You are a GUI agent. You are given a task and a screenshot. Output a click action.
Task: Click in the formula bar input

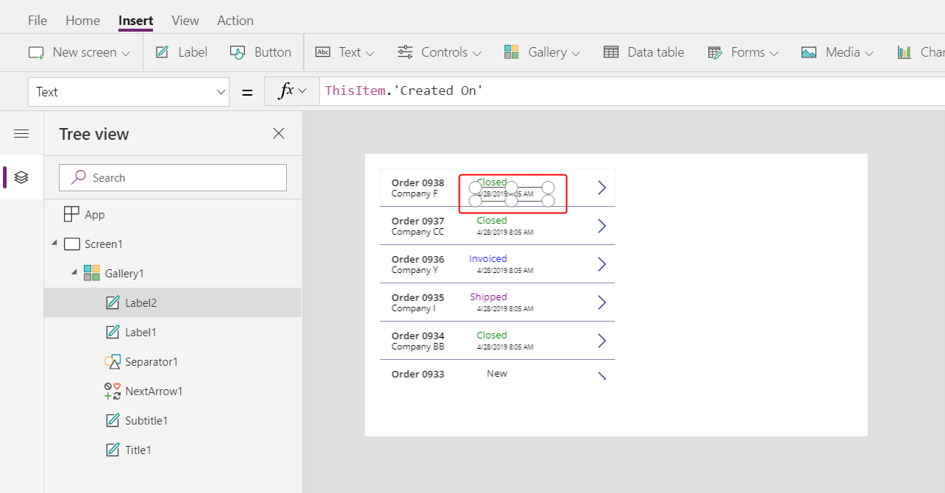point(632,92)
